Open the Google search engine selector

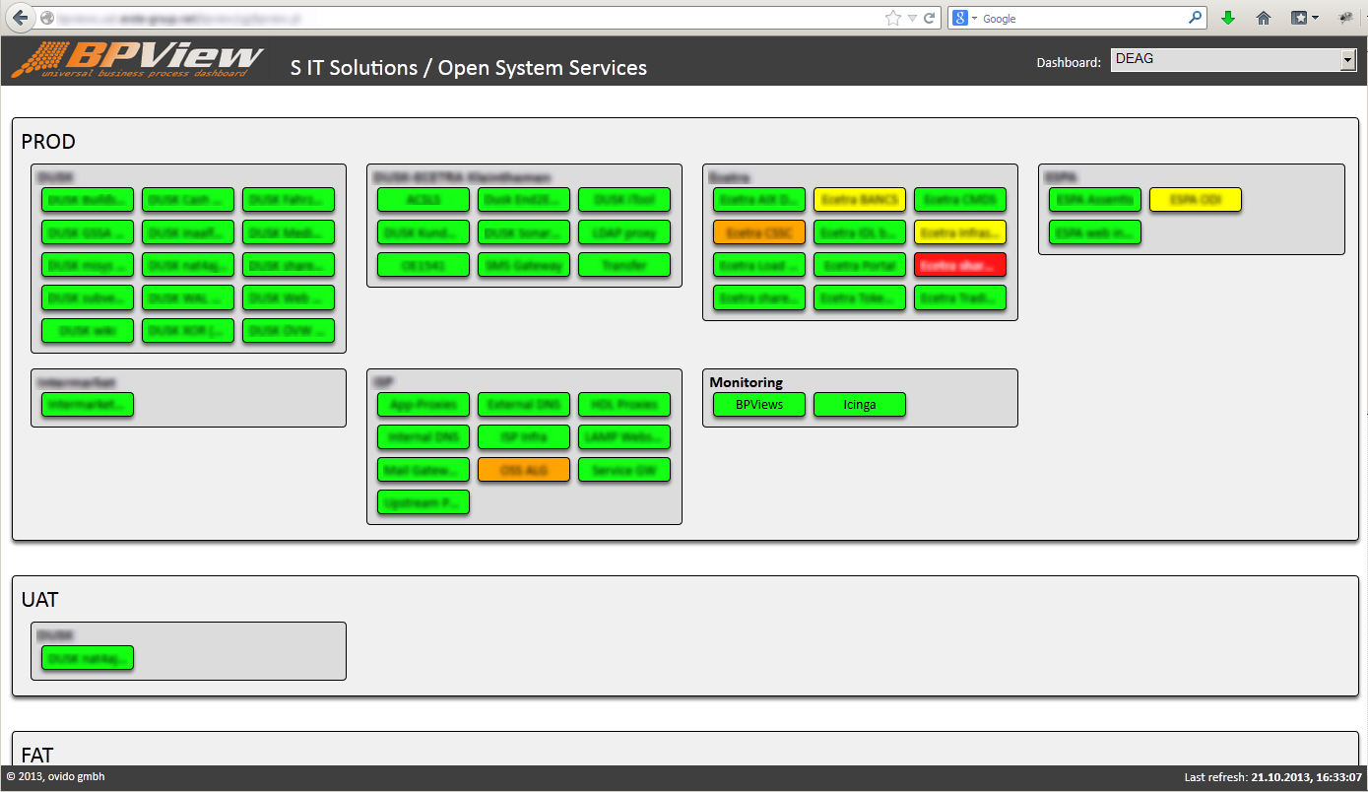point(965,18)
